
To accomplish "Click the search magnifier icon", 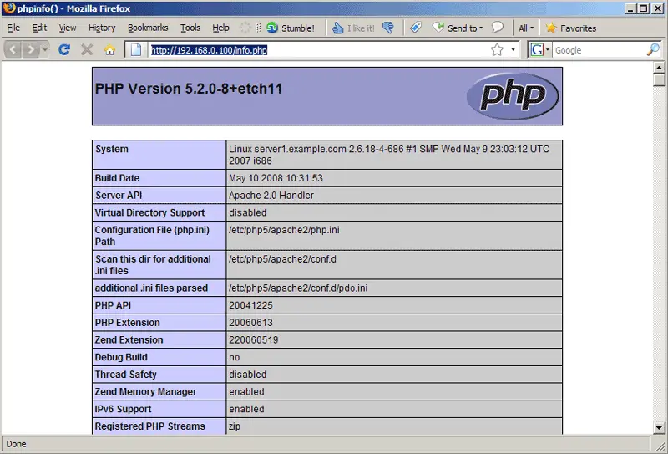I will (653, 50).
